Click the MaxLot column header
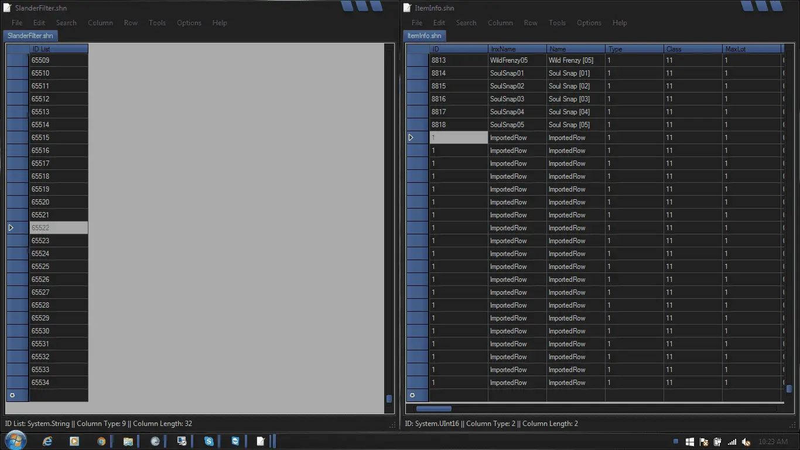This screenshot has height=450, width=800. click(751, 49)
